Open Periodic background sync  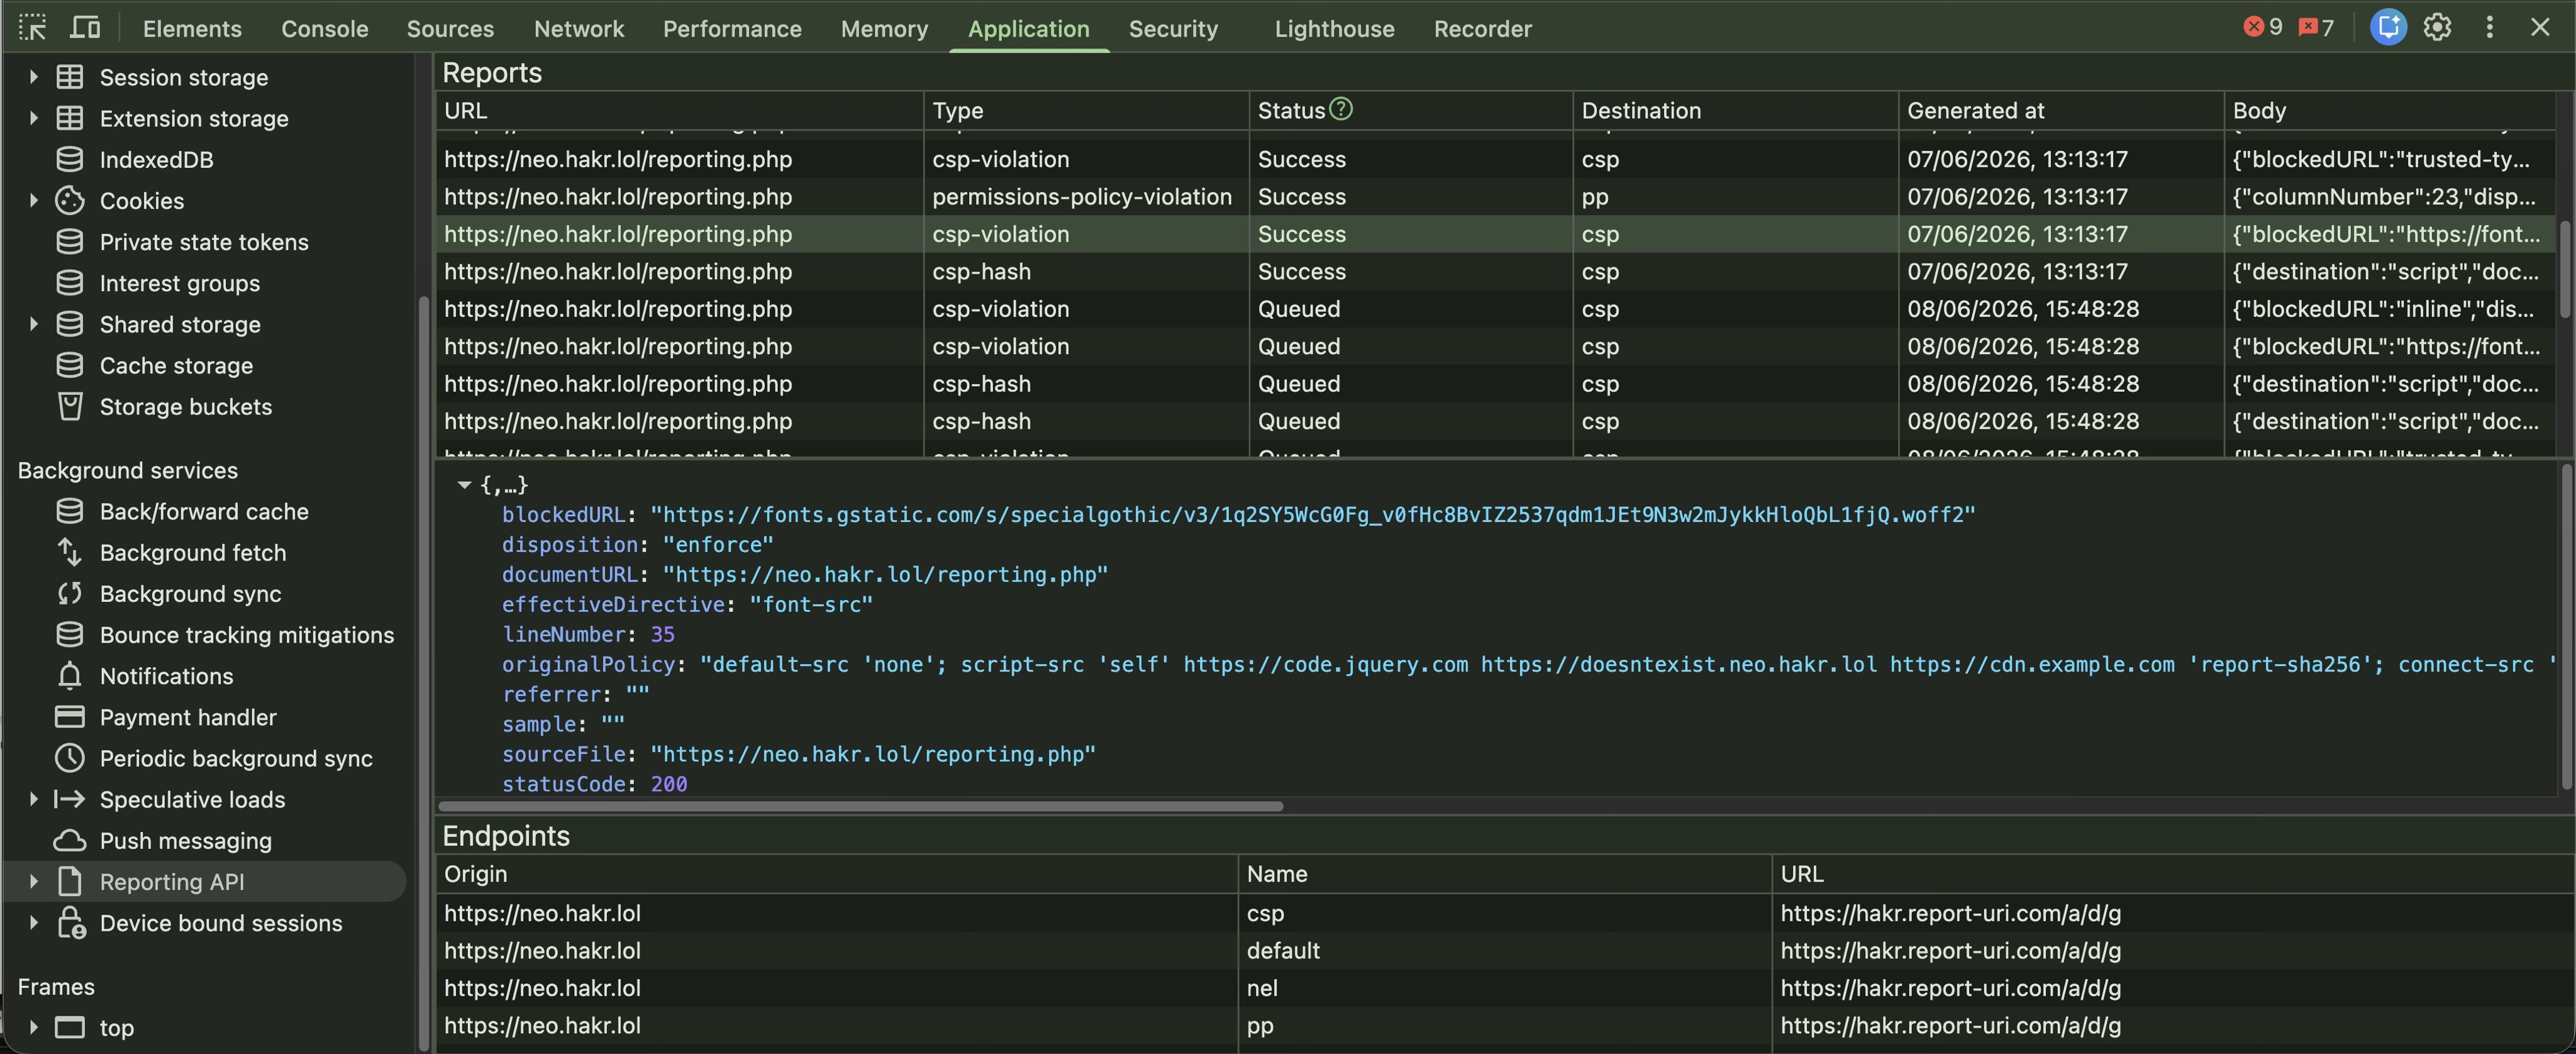pyautogui.click(x=236, y=759)
